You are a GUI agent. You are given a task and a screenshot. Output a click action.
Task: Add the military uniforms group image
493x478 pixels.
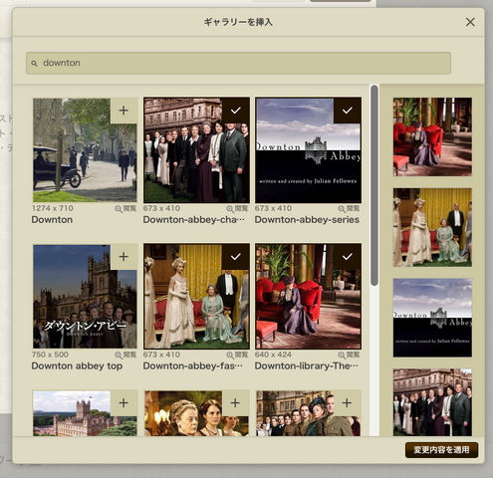pyautogui.click(x=347, y=403)
